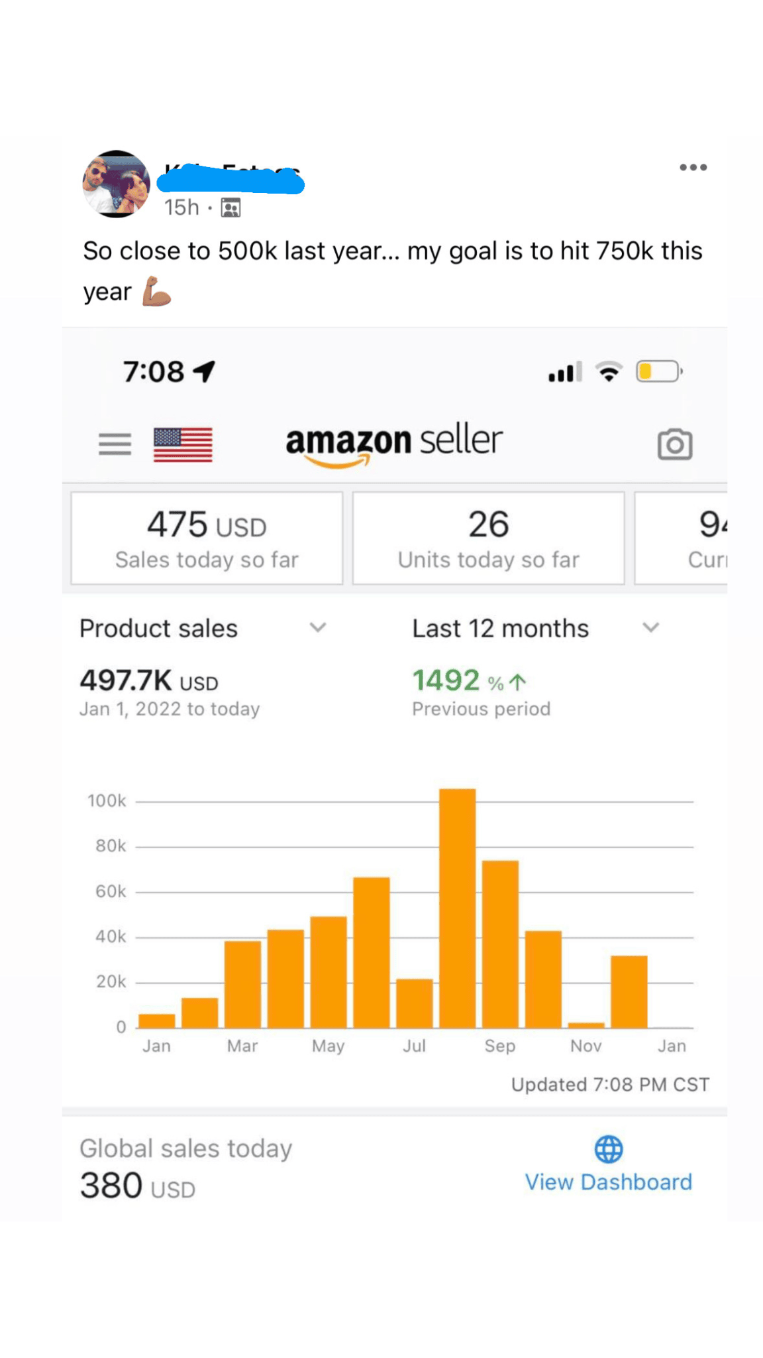The width and height of the screenshot is (763, 1358).
Task: Expand the Last 12 months dropdown
Action: (650, 627)
